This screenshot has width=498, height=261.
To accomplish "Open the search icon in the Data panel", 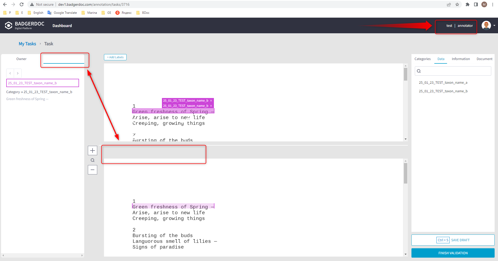I will [x=419, y=71].
